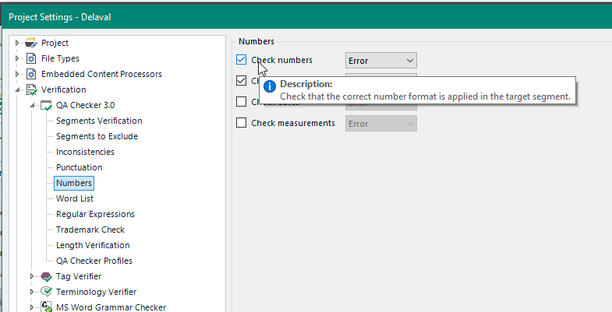Click the Tag Verifier icon
This screenshot has height=312, width=612.
(46, 276)
